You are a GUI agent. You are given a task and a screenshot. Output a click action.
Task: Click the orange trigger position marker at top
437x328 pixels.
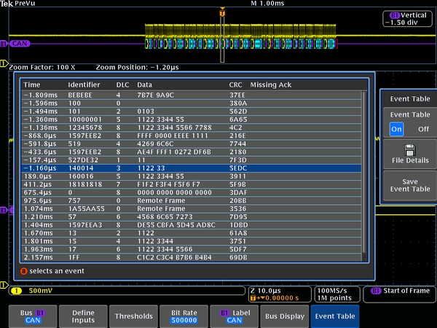[222, 12]
